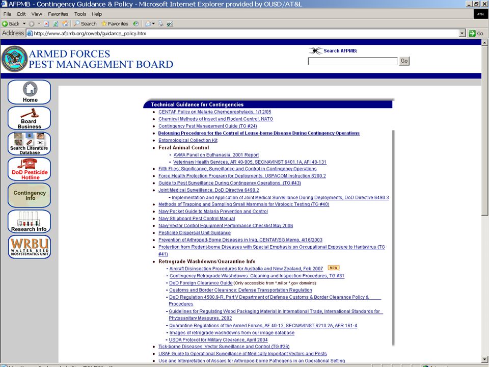Screen dimensions: 489x367
Task: Open Images of retrograde washdowns link
Action: point(232,333)
